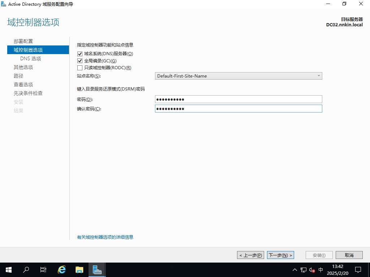
Task: Expand the 站点名称 Default-First-Site-Name dropdown
Action: pyautogui.click(x=238, y=76)
